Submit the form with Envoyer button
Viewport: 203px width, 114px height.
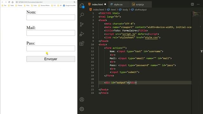coord(51,59)
